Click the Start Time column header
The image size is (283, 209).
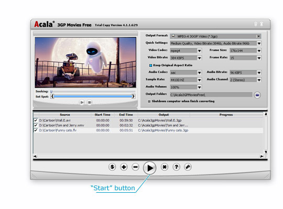(102, 114)
